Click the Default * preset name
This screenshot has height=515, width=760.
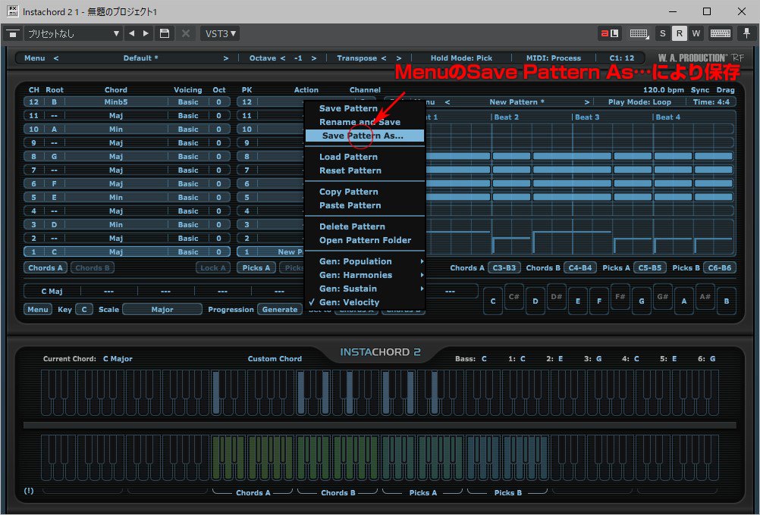point(140,58)
